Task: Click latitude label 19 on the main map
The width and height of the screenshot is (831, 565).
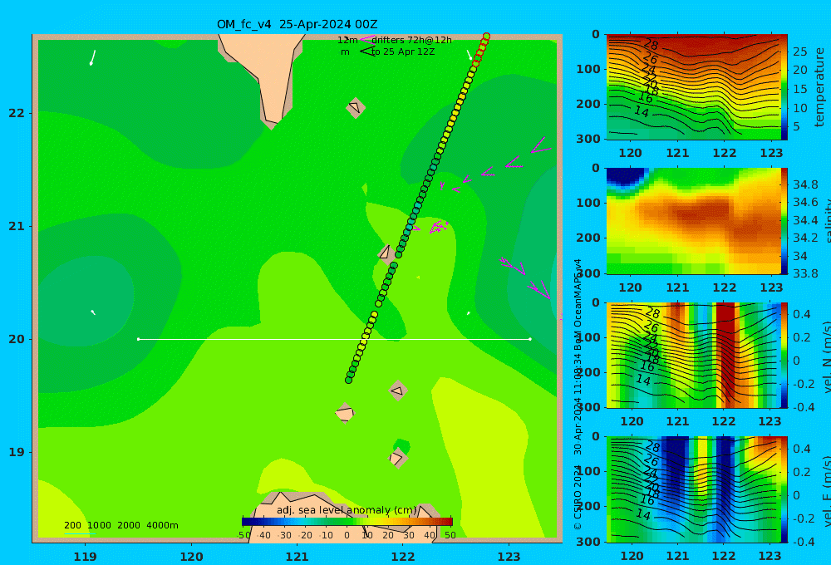Action: (x=17, y=452)
